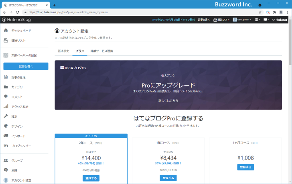Click the 記事の管理 document icon

(6, 77)
